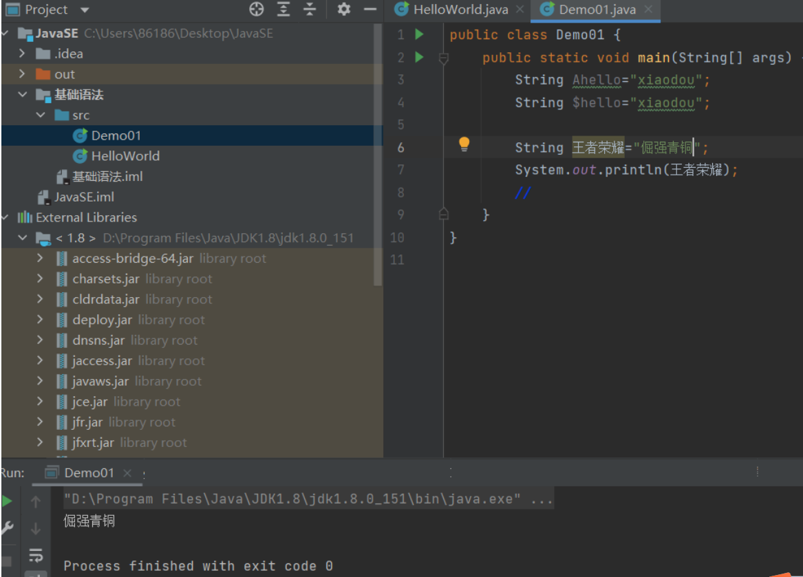Run main method via gutter arrow on line 2
This screenshot has width=803, height=577.
pos(419,57)
